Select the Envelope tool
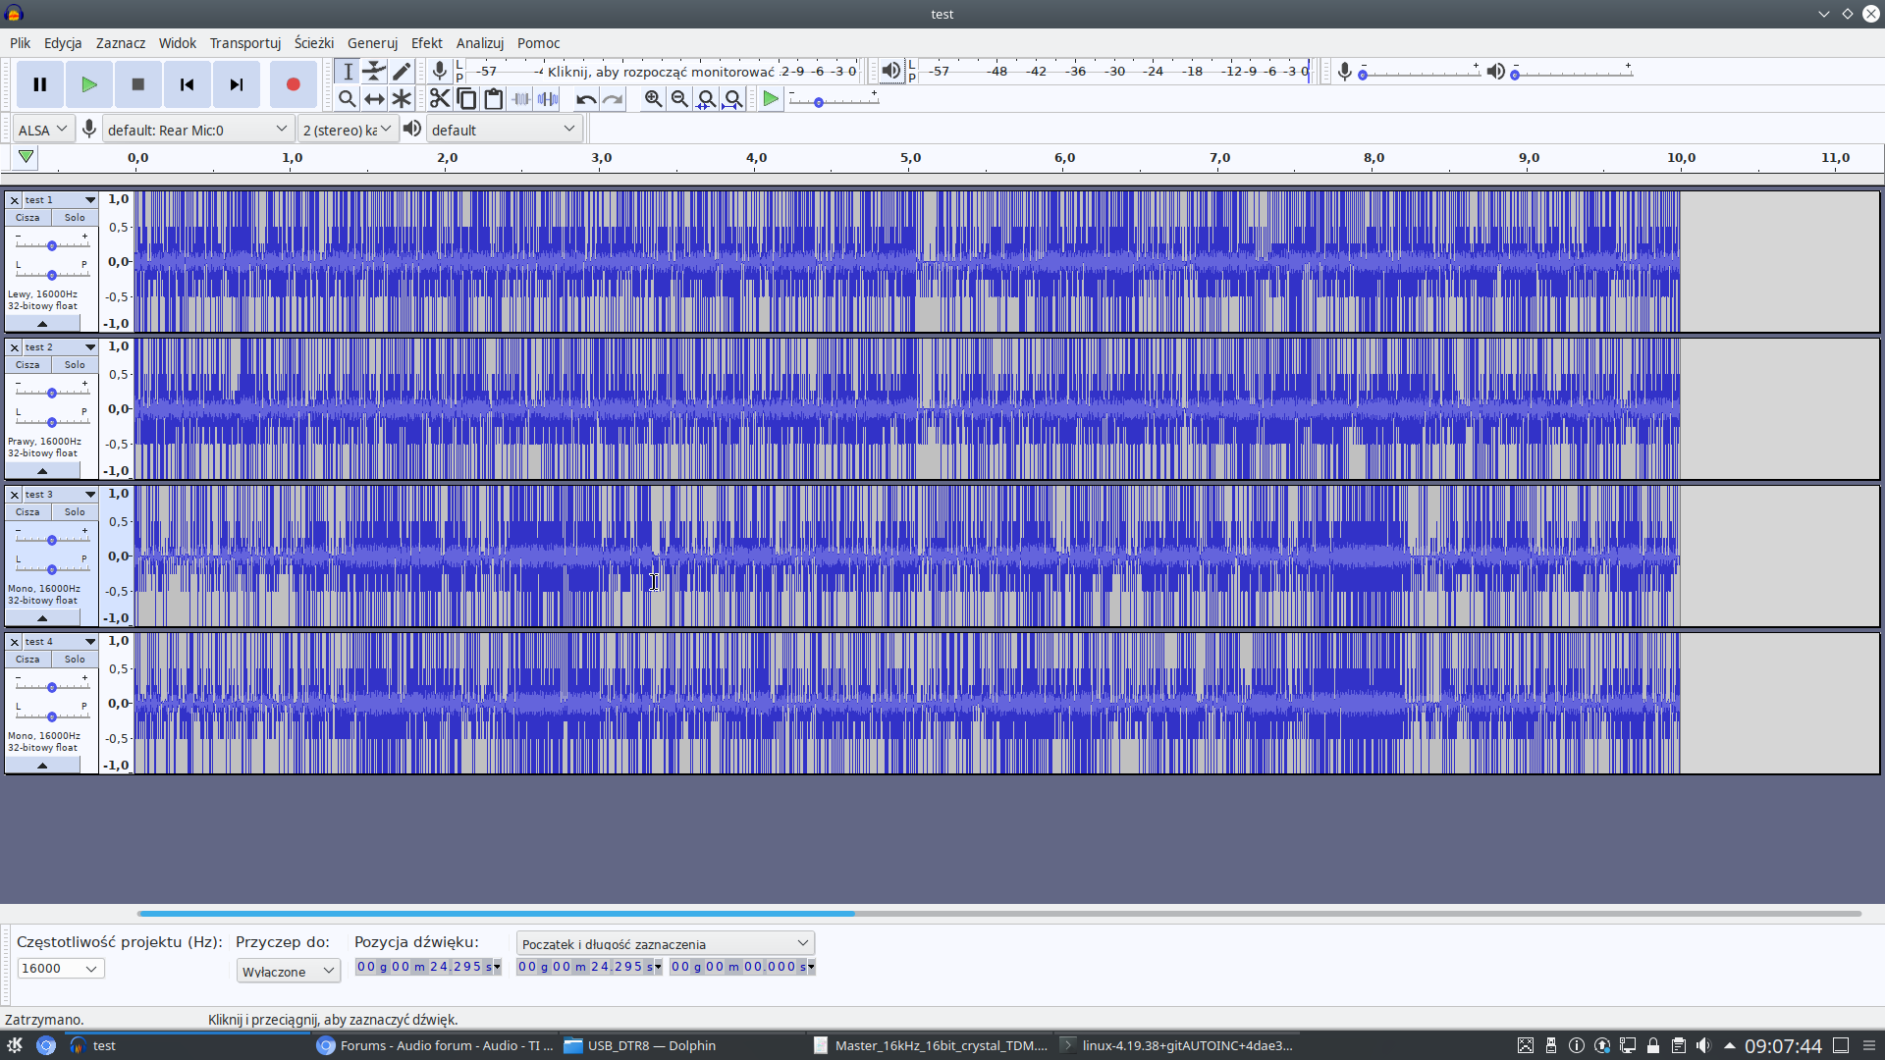 click(x=374, y=71)
